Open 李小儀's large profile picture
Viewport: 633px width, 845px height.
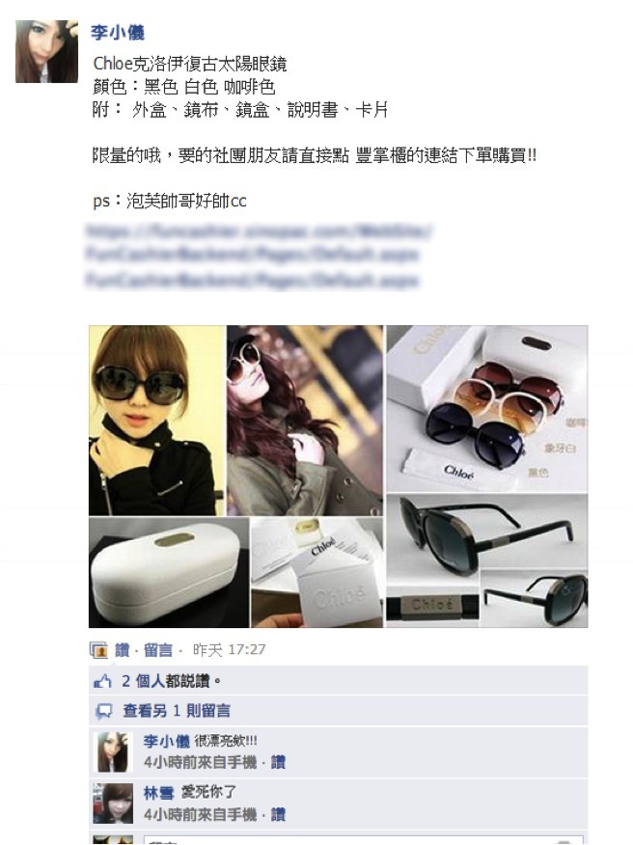coord(47,52)
